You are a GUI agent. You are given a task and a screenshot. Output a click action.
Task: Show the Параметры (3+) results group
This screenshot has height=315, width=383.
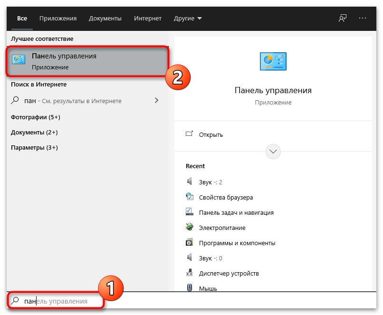(34, 147)
